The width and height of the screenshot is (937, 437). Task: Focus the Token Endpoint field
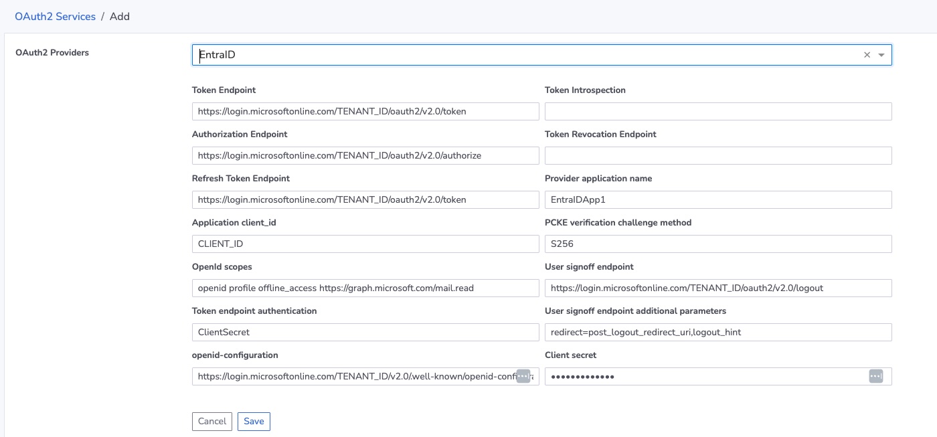point(365,111)
